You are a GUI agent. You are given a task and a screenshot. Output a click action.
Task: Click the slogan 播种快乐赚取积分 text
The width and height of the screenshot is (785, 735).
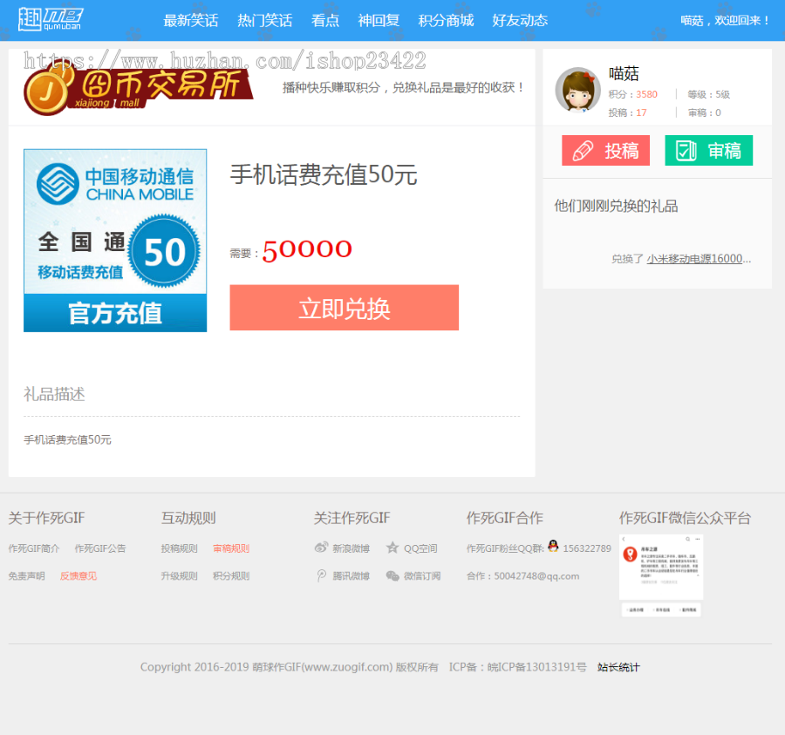[404, 87]
